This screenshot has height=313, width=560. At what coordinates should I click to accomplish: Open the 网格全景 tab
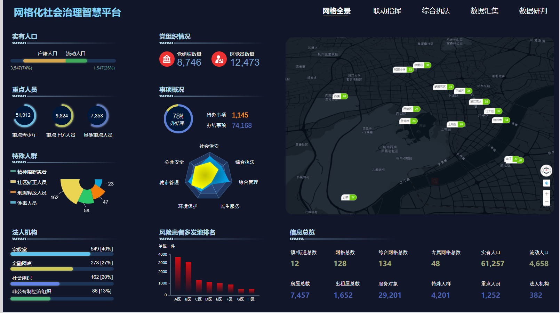(336, 11)
